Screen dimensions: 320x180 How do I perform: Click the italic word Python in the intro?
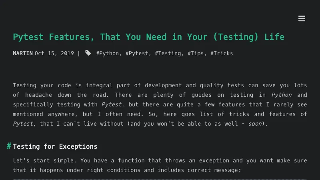tap(282, 95)
